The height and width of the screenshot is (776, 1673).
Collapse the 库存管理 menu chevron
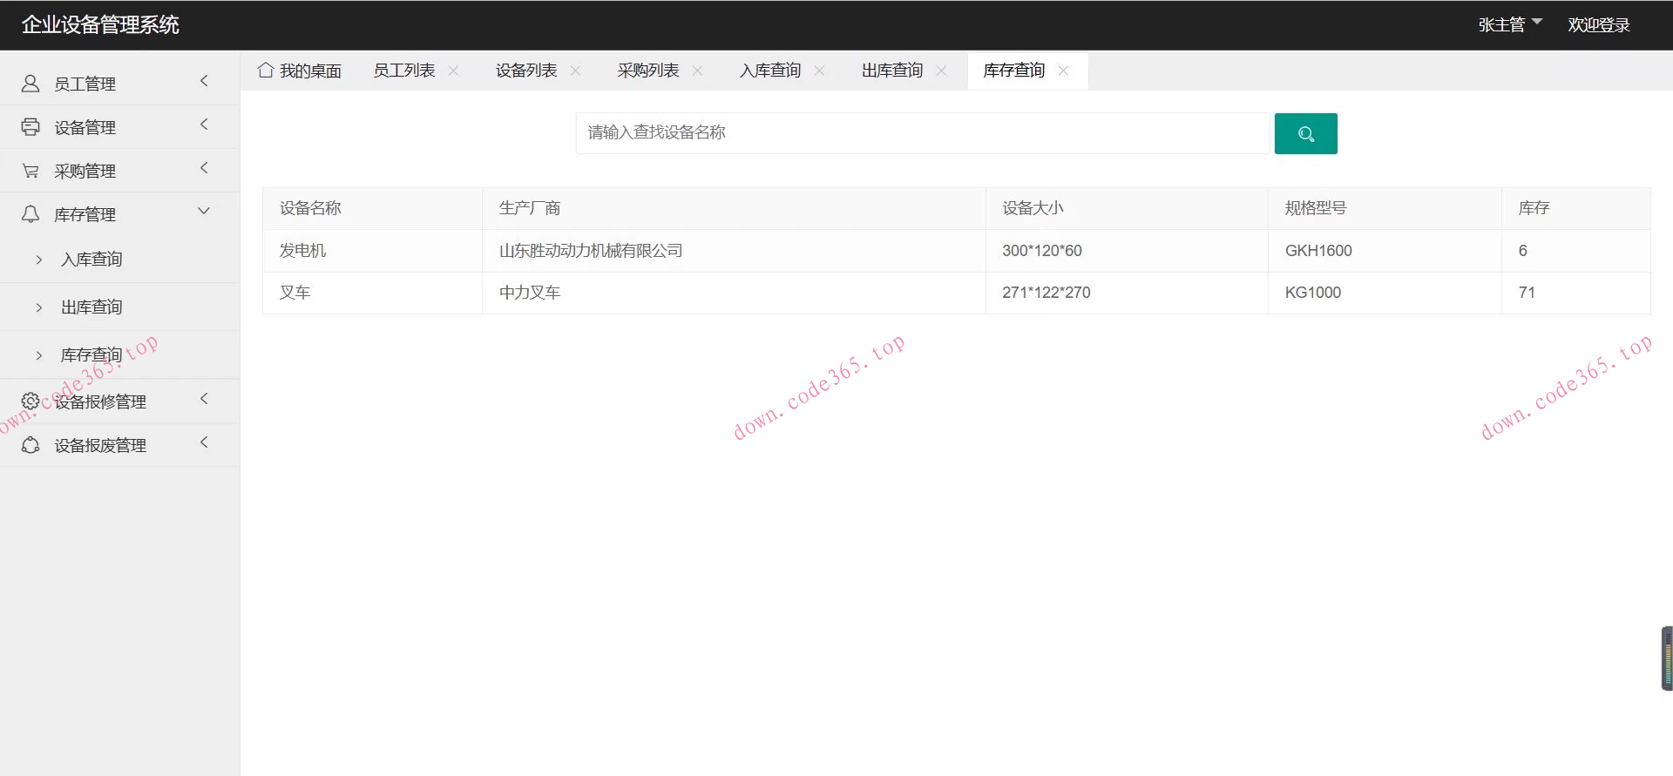[x=204, y=211]
